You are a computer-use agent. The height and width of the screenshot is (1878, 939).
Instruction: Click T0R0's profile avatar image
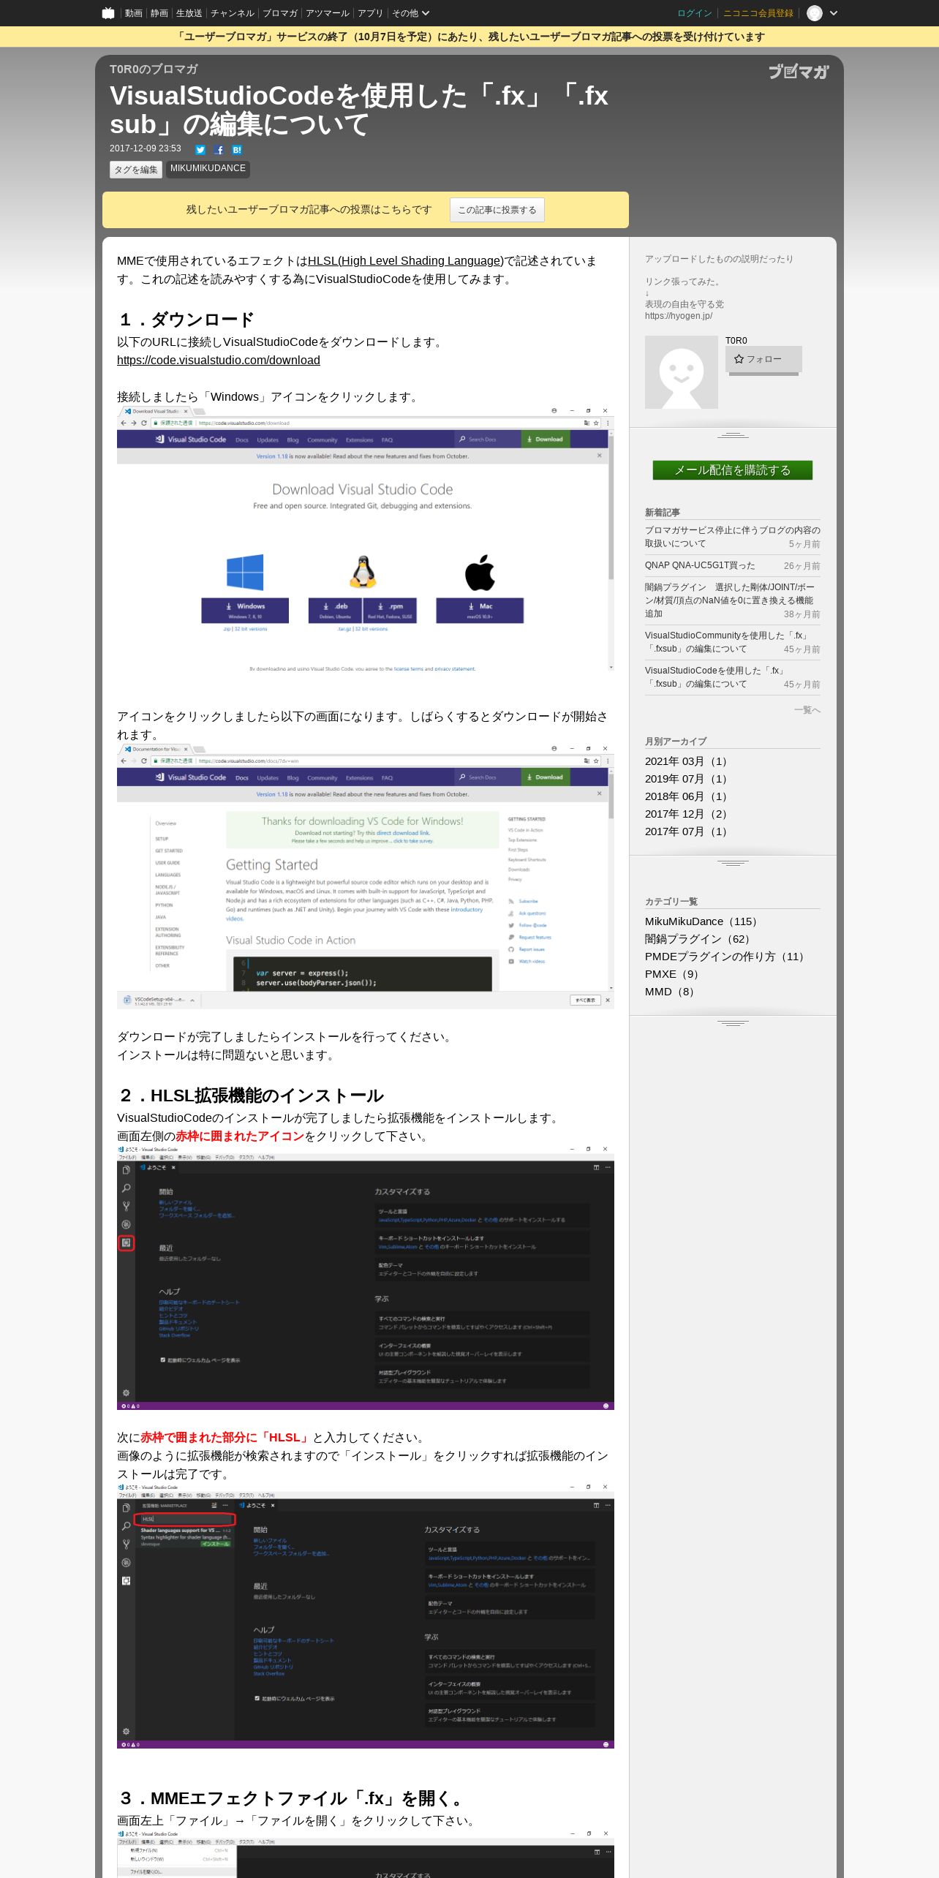click(x=682, y=372)
